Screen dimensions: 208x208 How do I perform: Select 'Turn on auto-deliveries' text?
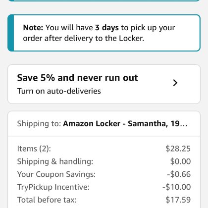59,91
